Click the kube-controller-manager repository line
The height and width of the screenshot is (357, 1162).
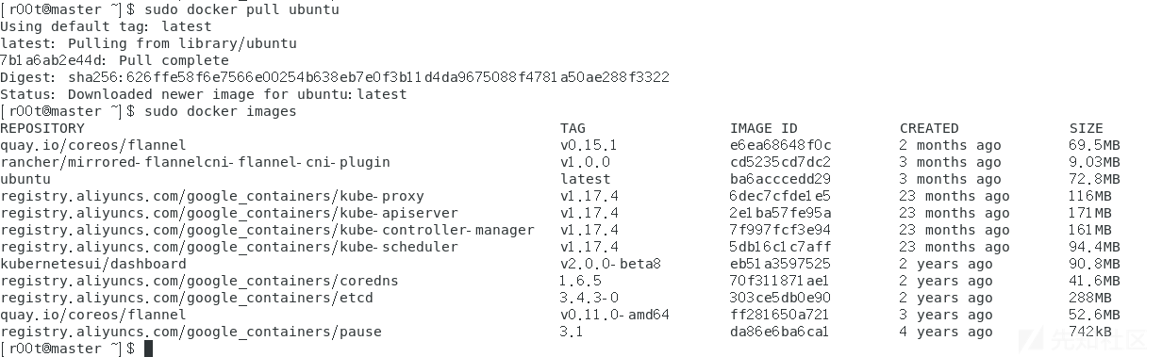click(x=267, y=230)
